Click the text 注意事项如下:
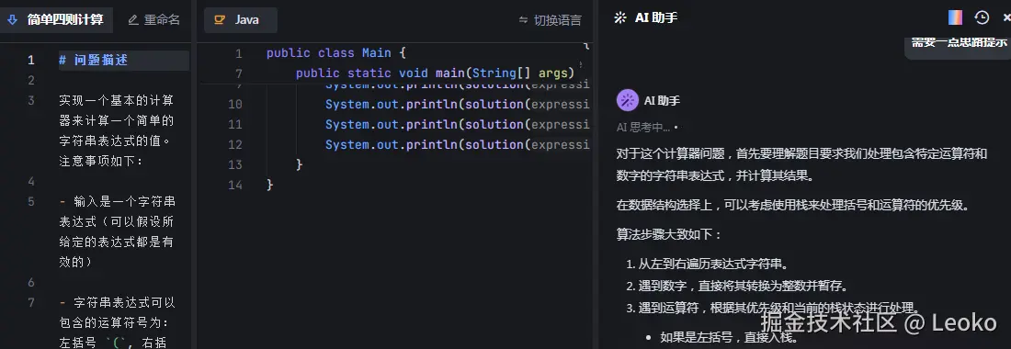Screen dimensions: 1011x349 (x=100, y=161)
